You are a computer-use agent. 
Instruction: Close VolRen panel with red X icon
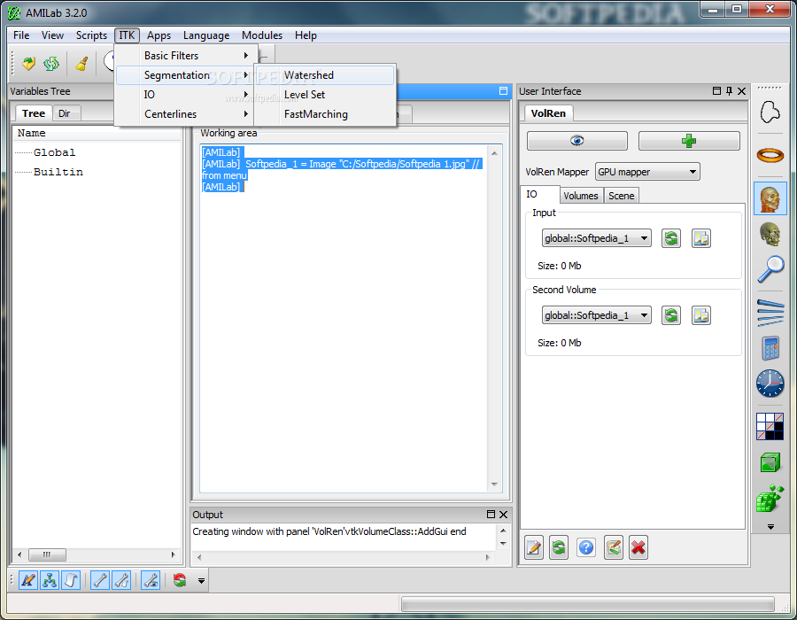pos(638,547)
